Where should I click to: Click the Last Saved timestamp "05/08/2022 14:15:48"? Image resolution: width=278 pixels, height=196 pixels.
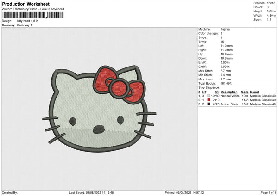pyautogui.click(x=100, y=192)
